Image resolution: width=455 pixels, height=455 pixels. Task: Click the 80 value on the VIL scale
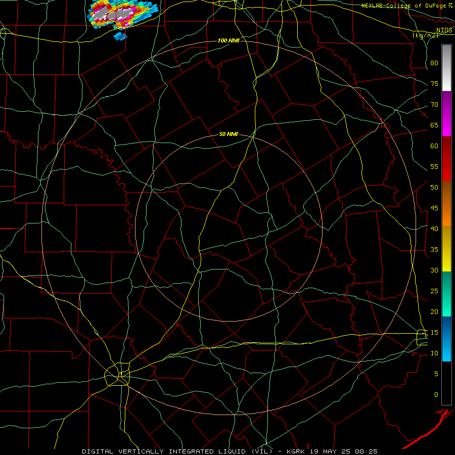(x=434, y=63)
